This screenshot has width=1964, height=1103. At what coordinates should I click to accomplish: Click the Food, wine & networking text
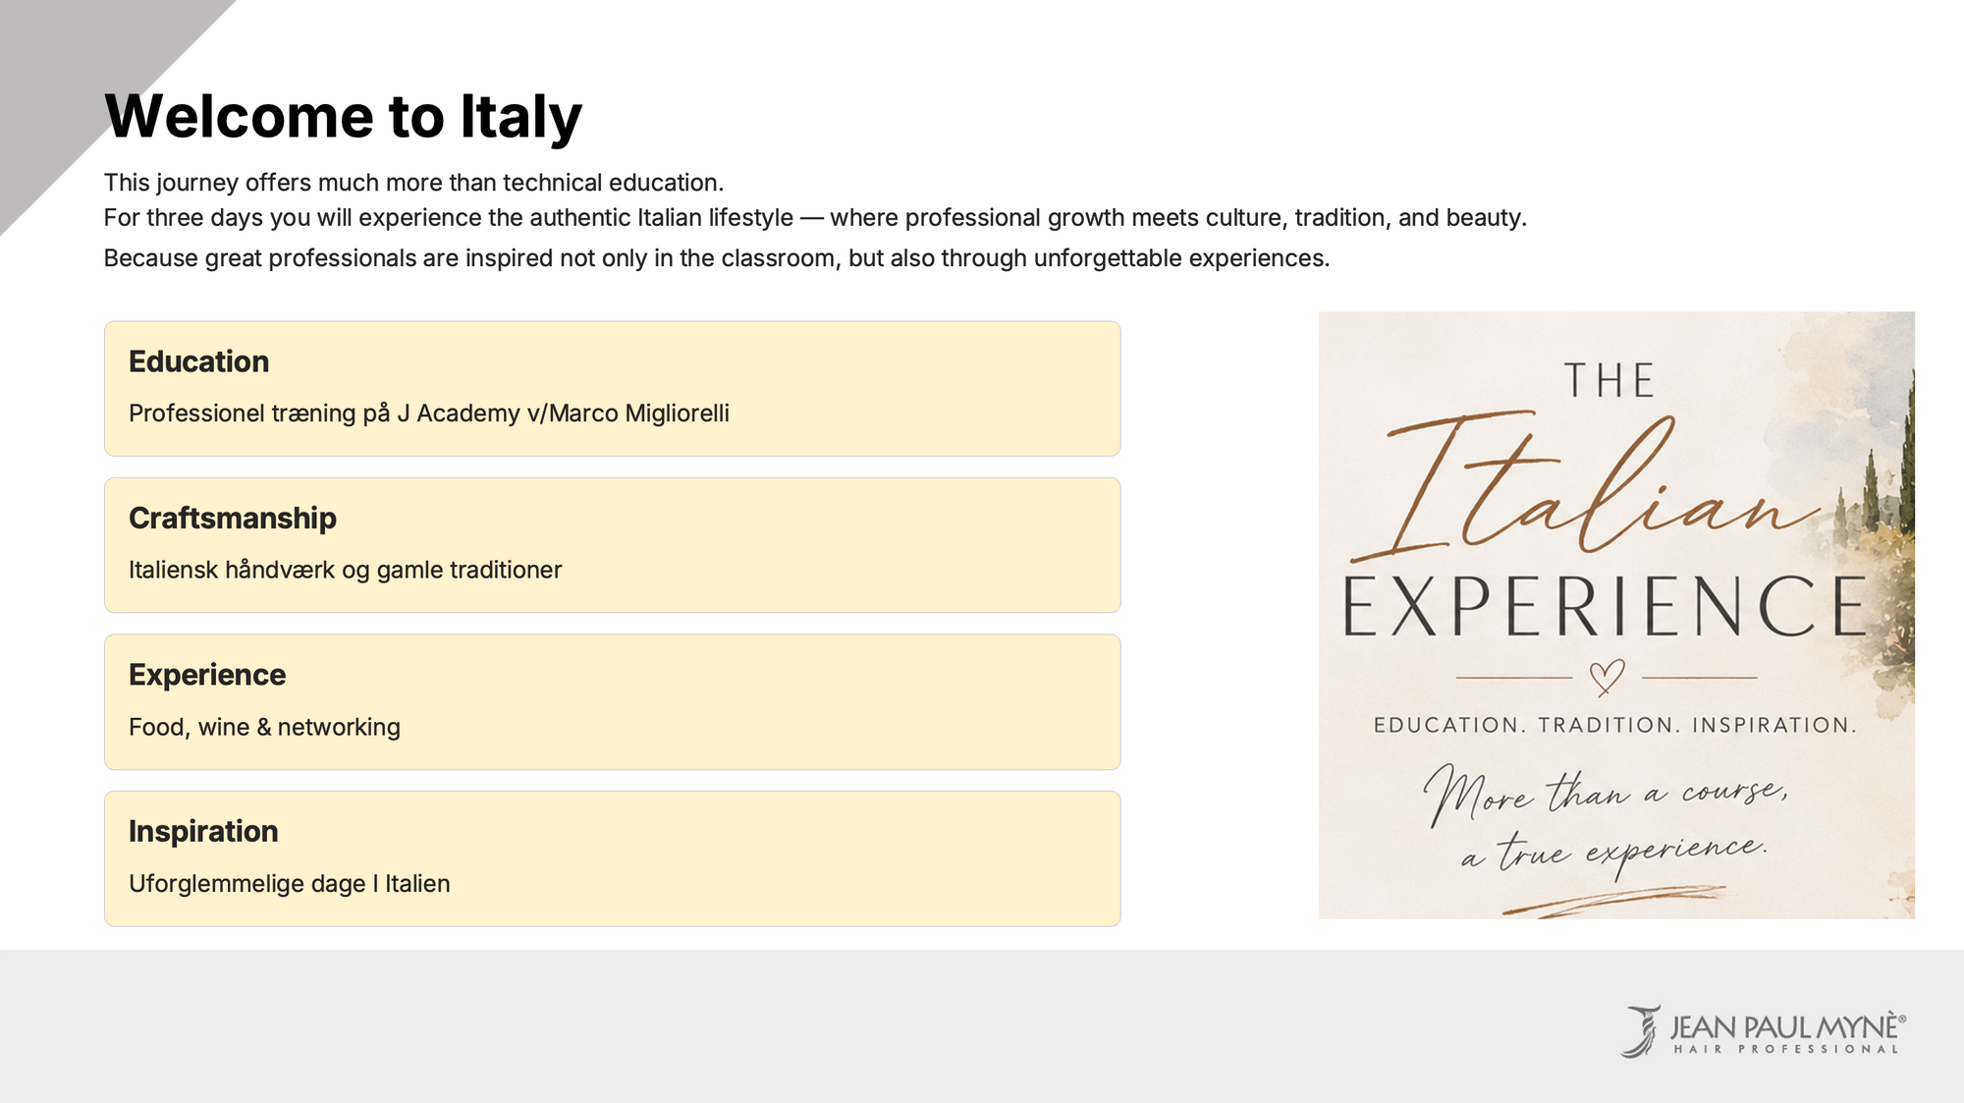(265, 727)
